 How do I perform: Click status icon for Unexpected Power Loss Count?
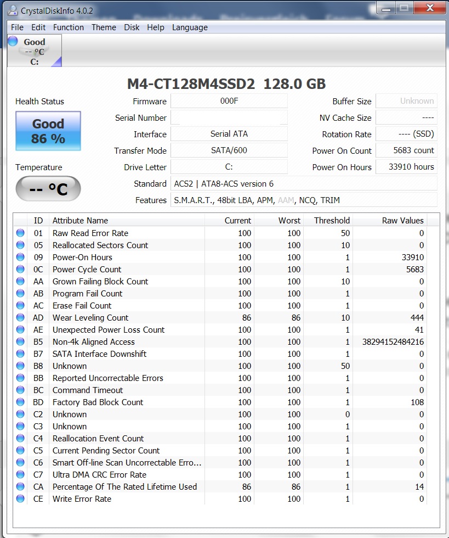[21, 329]
